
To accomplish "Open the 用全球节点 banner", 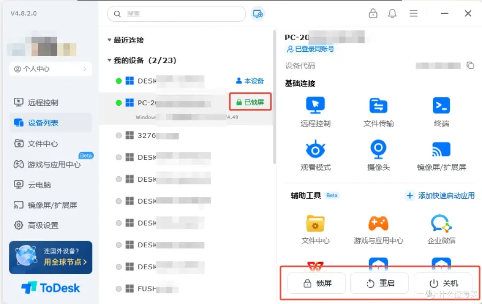I will 51,258.
